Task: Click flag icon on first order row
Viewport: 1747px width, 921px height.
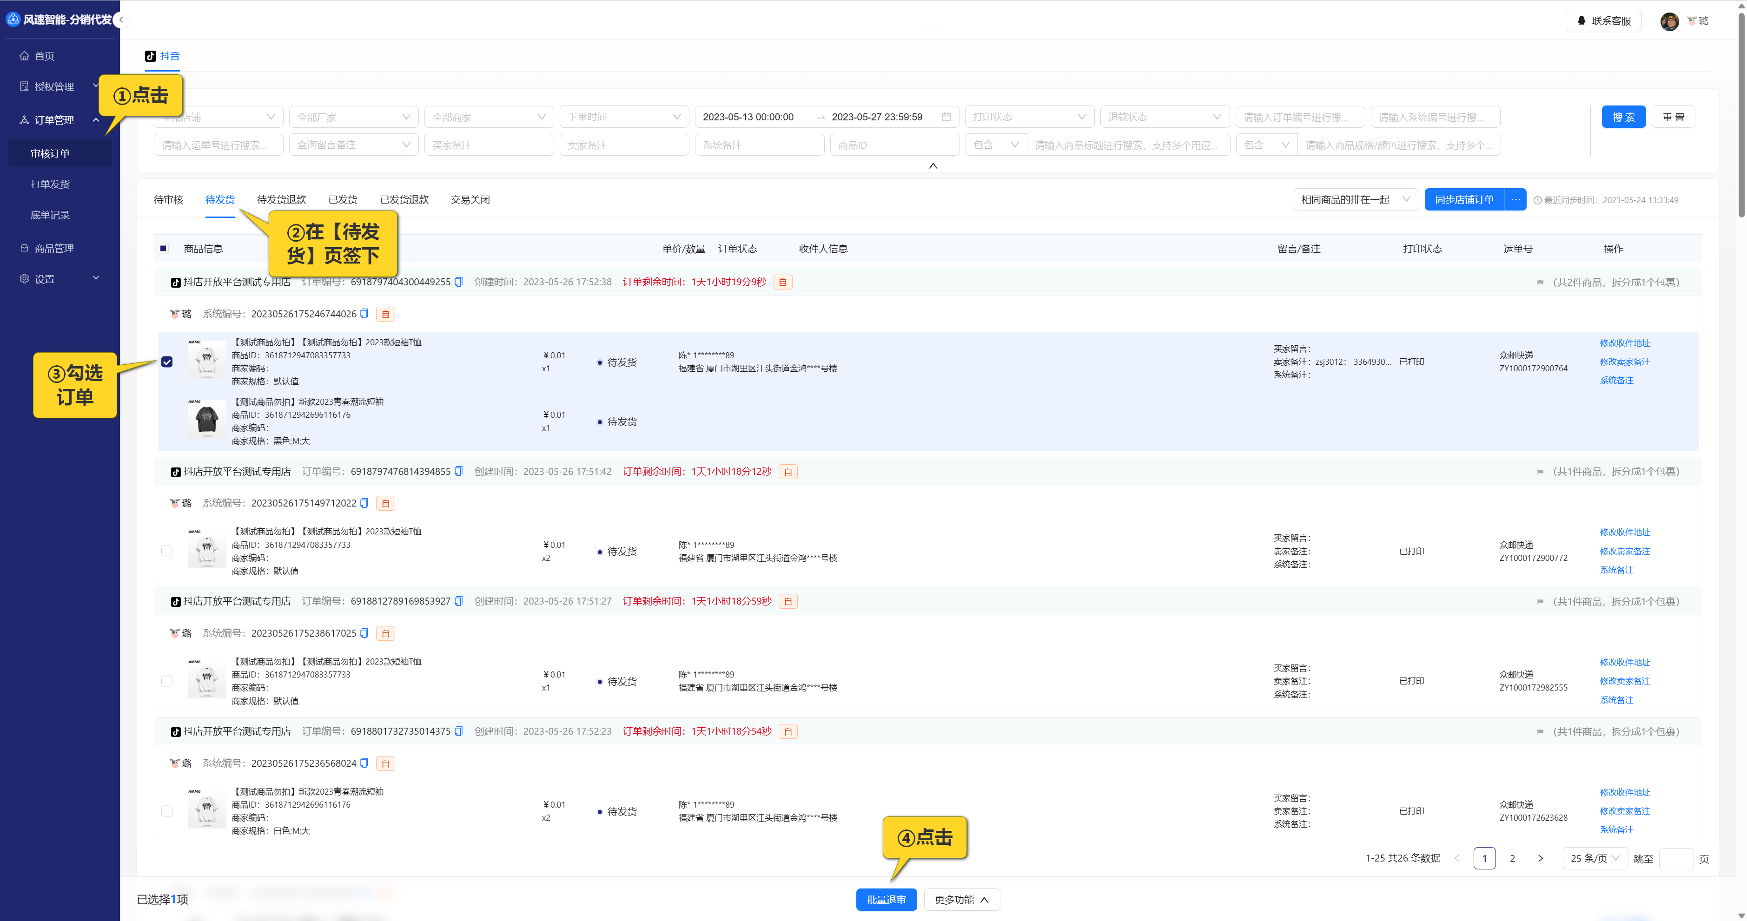Action: [x=1540, y=283]
